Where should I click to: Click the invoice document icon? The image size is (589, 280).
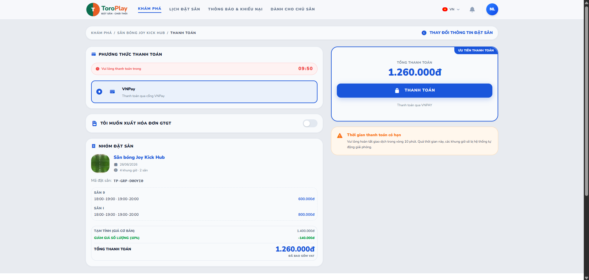click(94, 123)
